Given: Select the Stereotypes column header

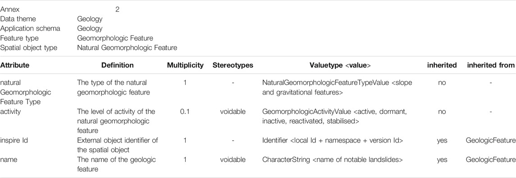Looking at the screenshot, I should click(233, 65).
